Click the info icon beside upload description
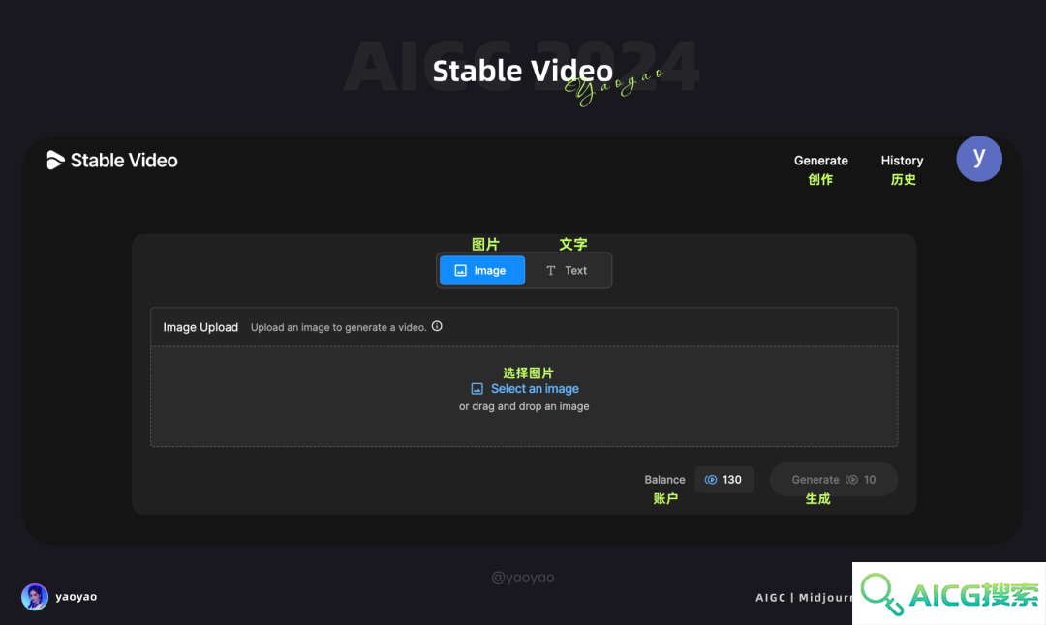Viewport: 1046px width, 625px height. pos(437,326)
